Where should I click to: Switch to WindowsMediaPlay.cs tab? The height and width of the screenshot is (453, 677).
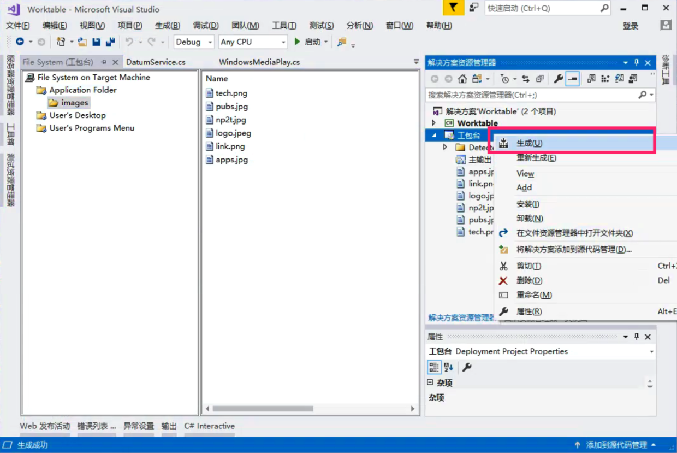click(259, 62)
